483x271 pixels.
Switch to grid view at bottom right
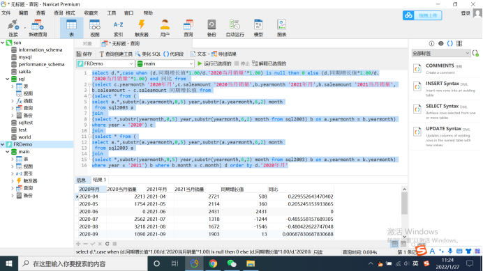point(394,245)
